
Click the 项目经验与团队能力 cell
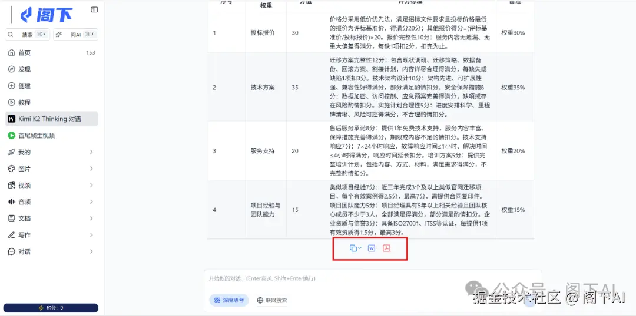click(266, 210)
